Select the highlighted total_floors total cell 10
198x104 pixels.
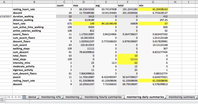pos(128,56)
